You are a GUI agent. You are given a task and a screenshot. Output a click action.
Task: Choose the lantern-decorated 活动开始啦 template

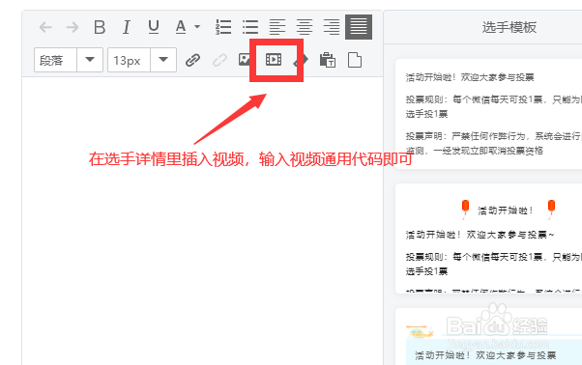pos(489,239)
